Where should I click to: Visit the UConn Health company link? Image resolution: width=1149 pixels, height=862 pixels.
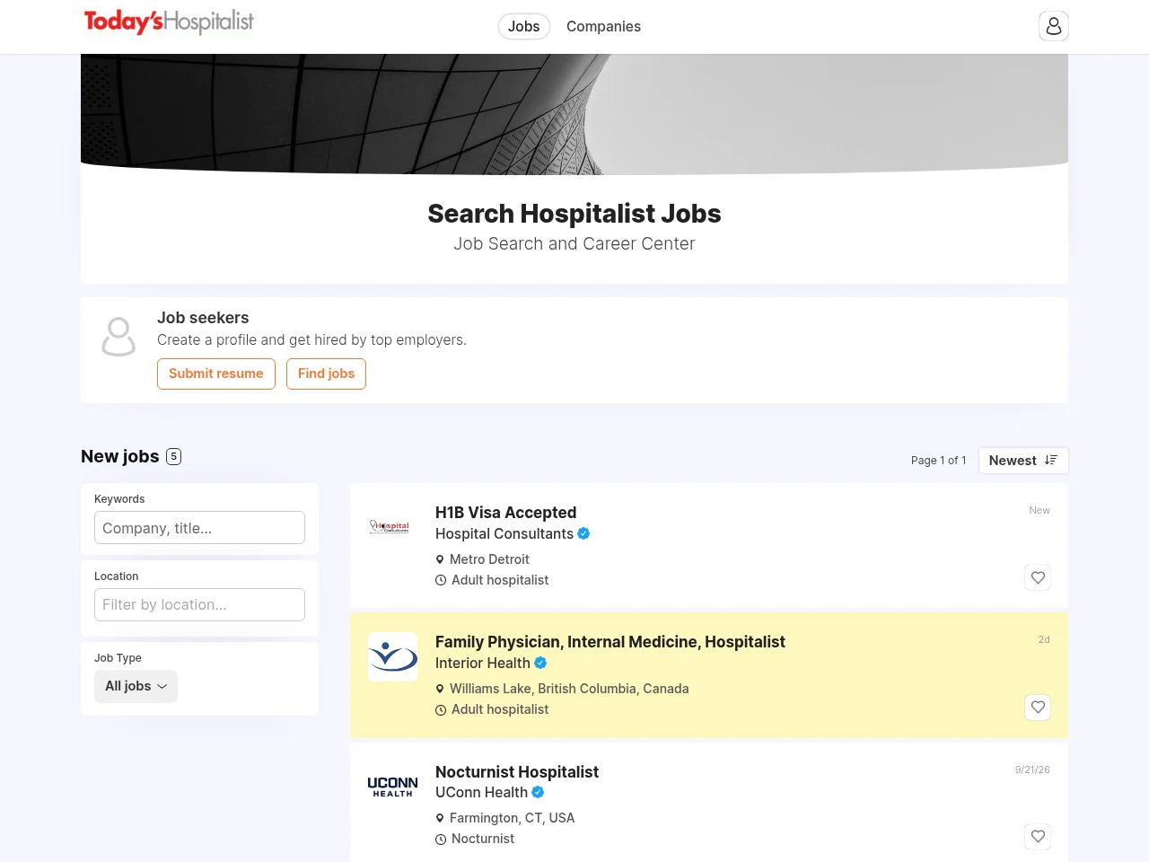click(481, 792)
